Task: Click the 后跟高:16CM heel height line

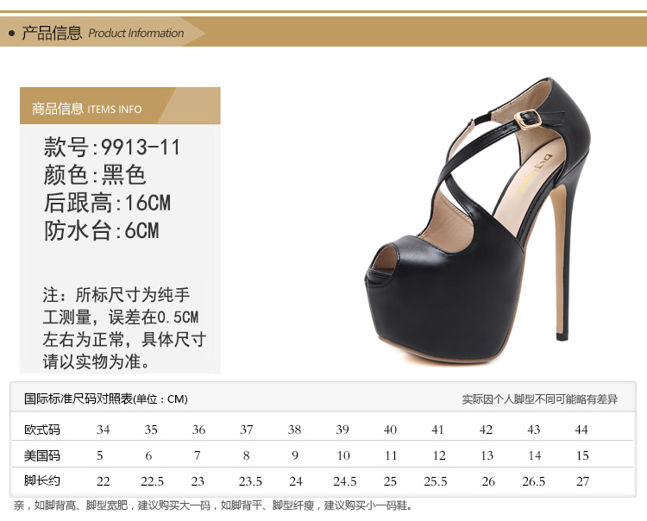Action: pyautogui.click(x=107, y=203)
